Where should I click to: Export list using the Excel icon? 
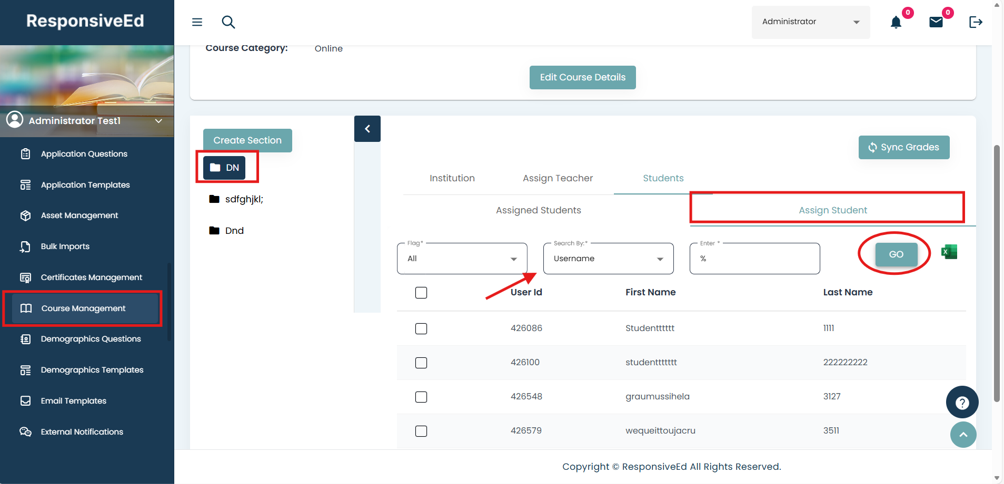coord(949,252)
